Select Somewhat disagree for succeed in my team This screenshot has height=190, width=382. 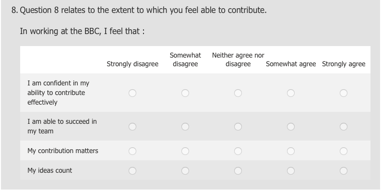185,127
